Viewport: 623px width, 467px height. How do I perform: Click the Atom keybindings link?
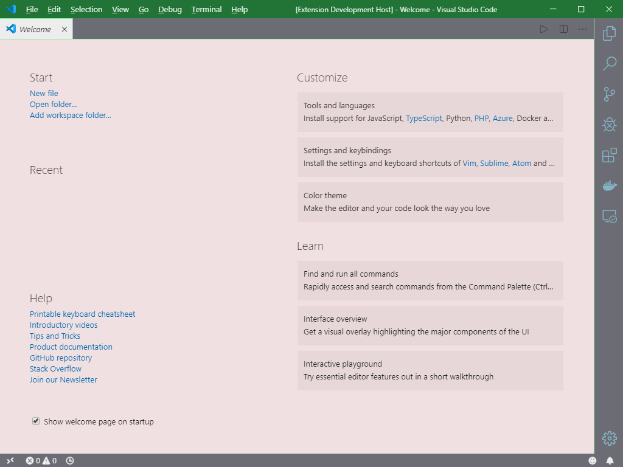tap(521, 163)
